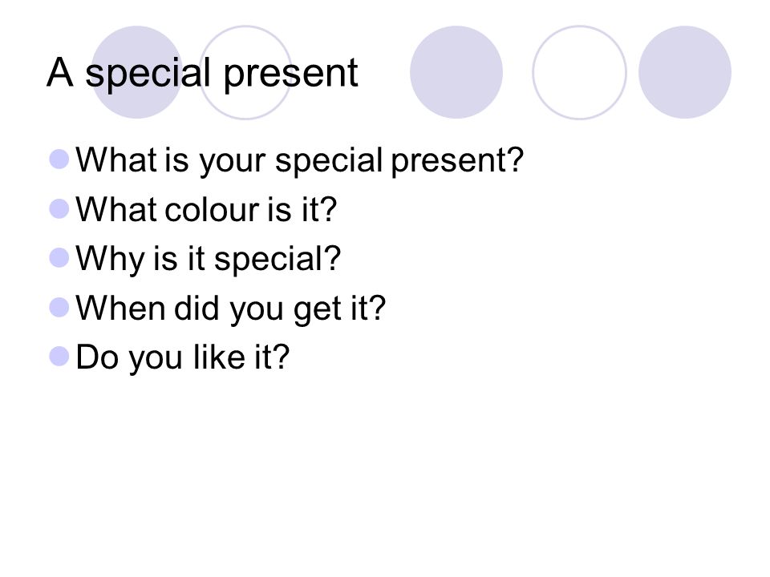Click the text 'When did you get it?'
This screenshot has height=577, width=770.
[x=231, y=309]
